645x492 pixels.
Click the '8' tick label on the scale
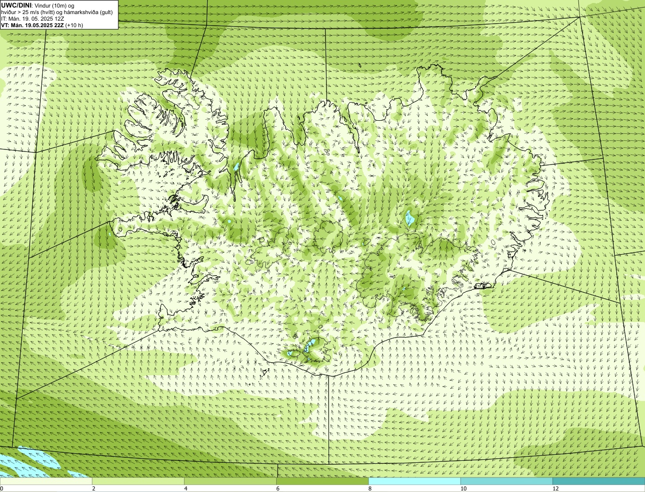pyautogui.click(x=370, y=488)
